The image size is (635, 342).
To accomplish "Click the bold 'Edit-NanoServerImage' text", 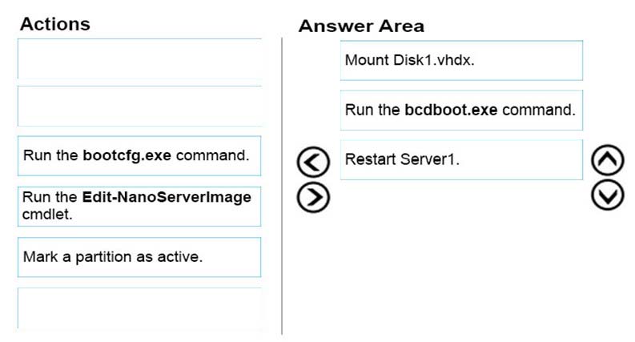I will pos(167,197).
